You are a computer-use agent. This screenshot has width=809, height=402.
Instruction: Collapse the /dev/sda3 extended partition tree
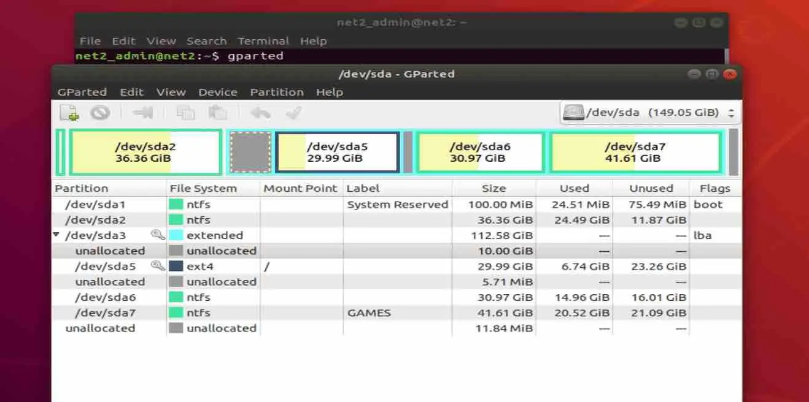pyautogui.click(x=56, y=235)
